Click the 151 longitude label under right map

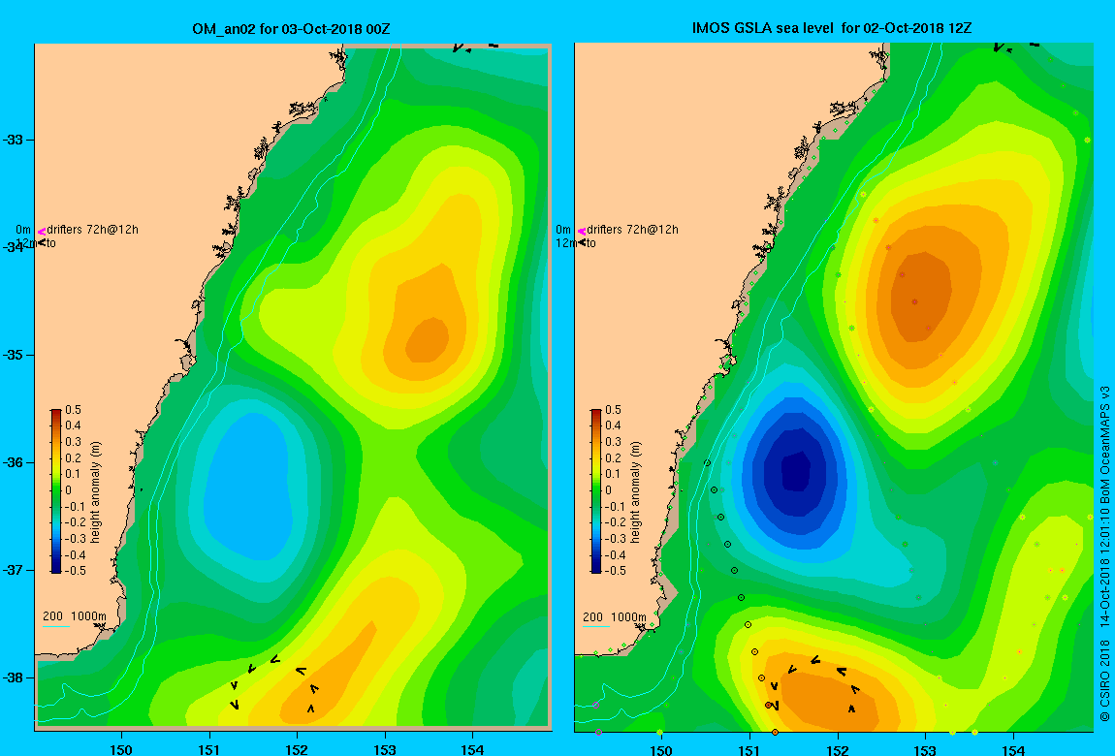749,749
